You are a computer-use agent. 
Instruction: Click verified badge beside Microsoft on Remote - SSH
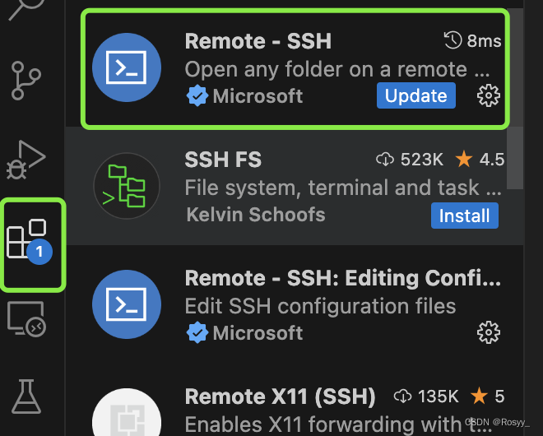197,95
